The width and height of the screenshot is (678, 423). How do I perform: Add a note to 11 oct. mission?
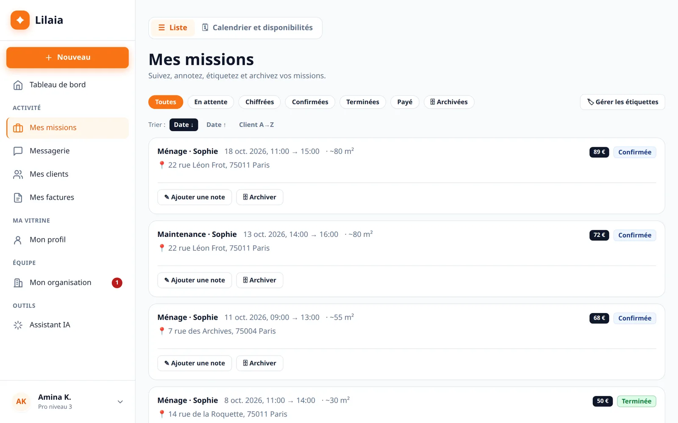195,363
